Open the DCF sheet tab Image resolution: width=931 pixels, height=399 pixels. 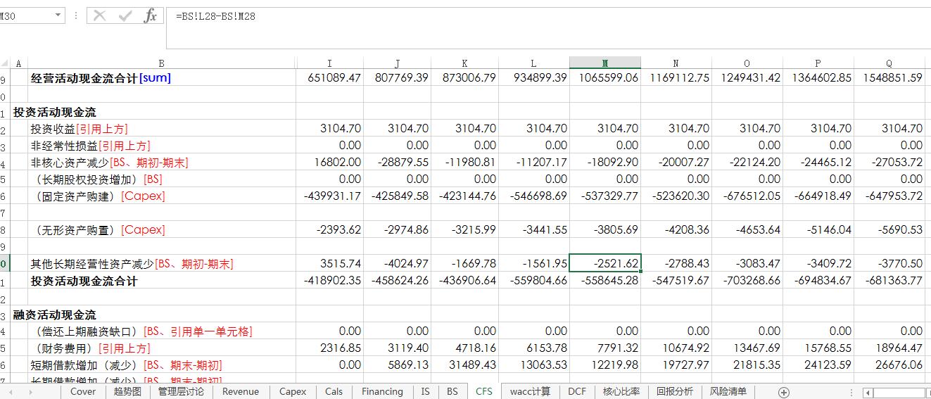tap(577, 392)
